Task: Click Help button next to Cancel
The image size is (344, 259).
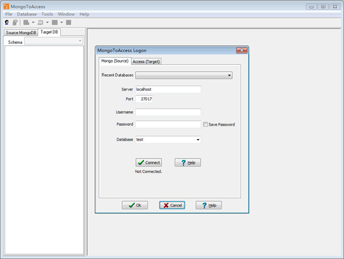Action: pos(209,205)
